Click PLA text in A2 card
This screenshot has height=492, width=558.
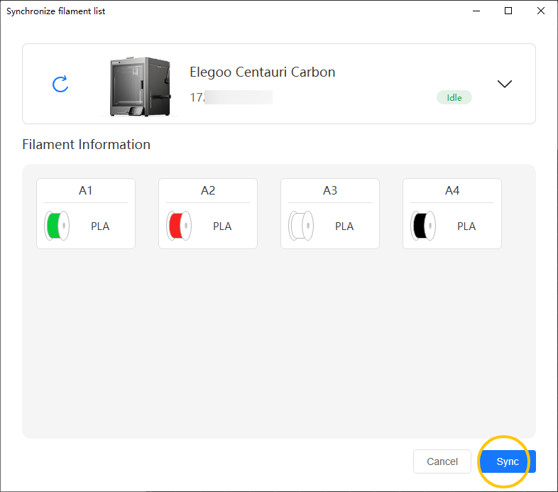point(222,226)
